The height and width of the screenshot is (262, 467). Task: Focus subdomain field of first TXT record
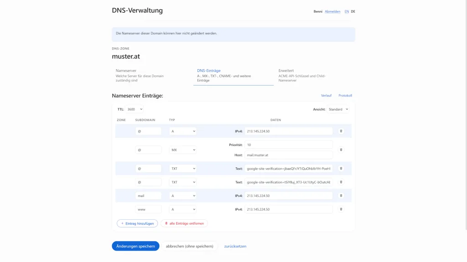(x=148, y=168)
